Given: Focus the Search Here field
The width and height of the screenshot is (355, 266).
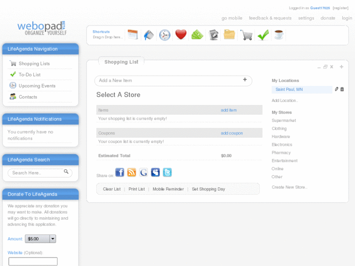Looking at the screenshot, I should point(40,173).
